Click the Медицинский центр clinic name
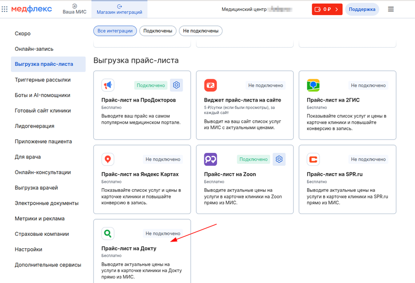 257,9
